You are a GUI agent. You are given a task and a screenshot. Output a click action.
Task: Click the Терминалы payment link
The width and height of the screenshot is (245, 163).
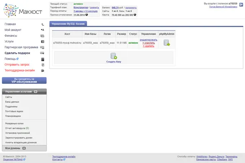tap(231, 156)
